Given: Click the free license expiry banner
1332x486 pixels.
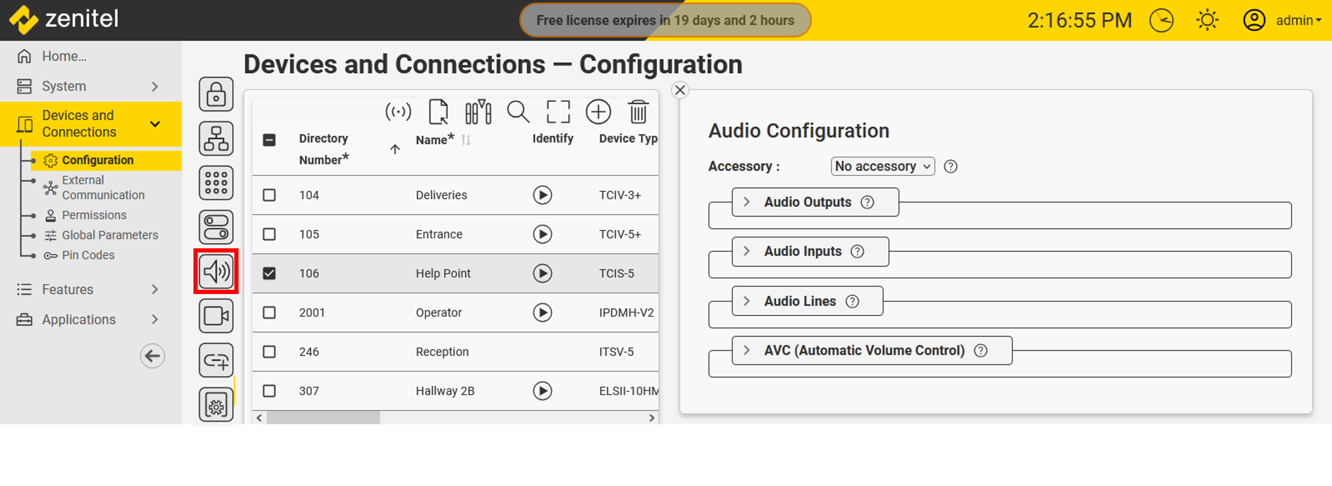Looking at the screenshot, I should point(665,21).
